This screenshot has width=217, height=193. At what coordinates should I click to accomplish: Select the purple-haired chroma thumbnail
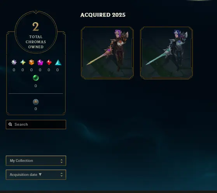pos(107,53)
